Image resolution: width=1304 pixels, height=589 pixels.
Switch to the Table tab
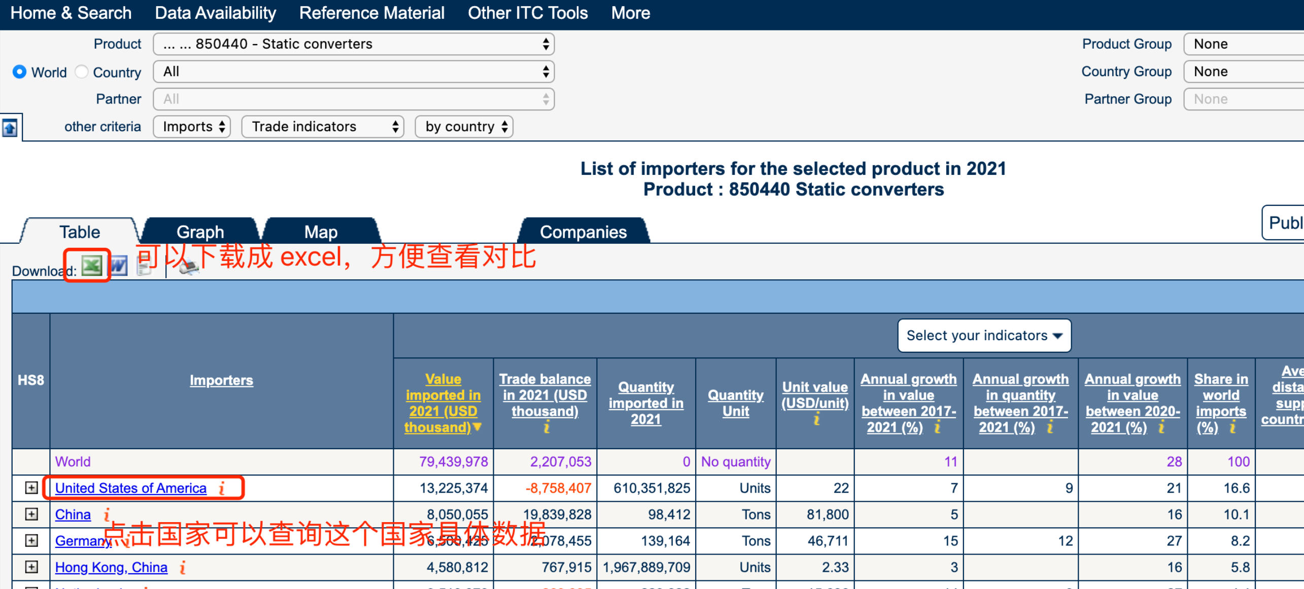pos(80,232)
